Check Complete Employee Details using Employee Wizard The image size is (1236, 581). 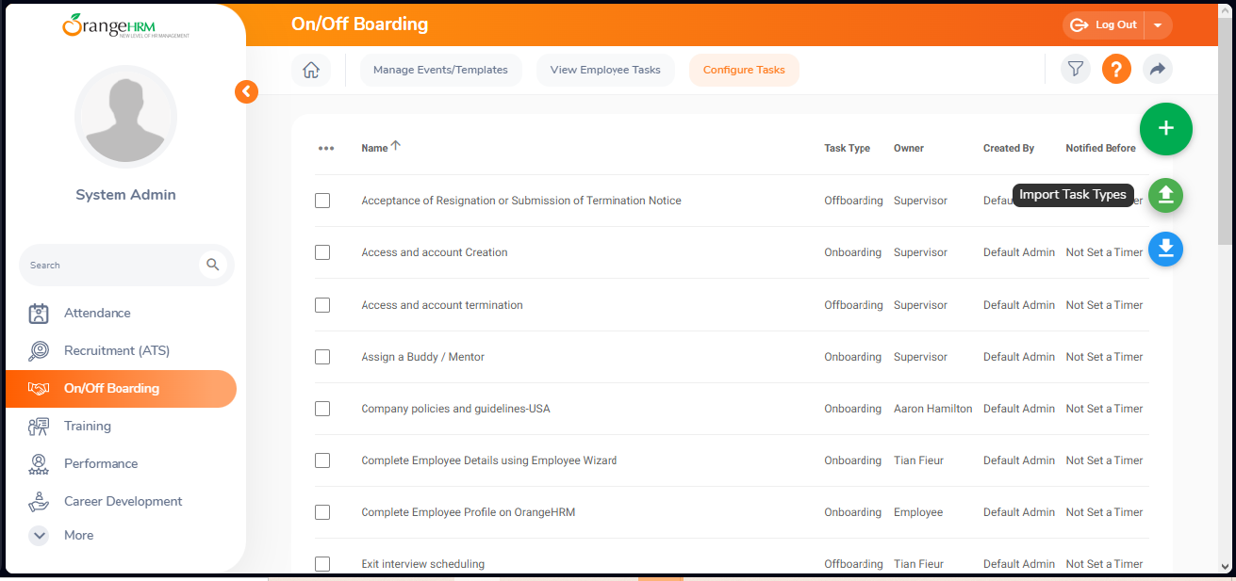point(322,460)
